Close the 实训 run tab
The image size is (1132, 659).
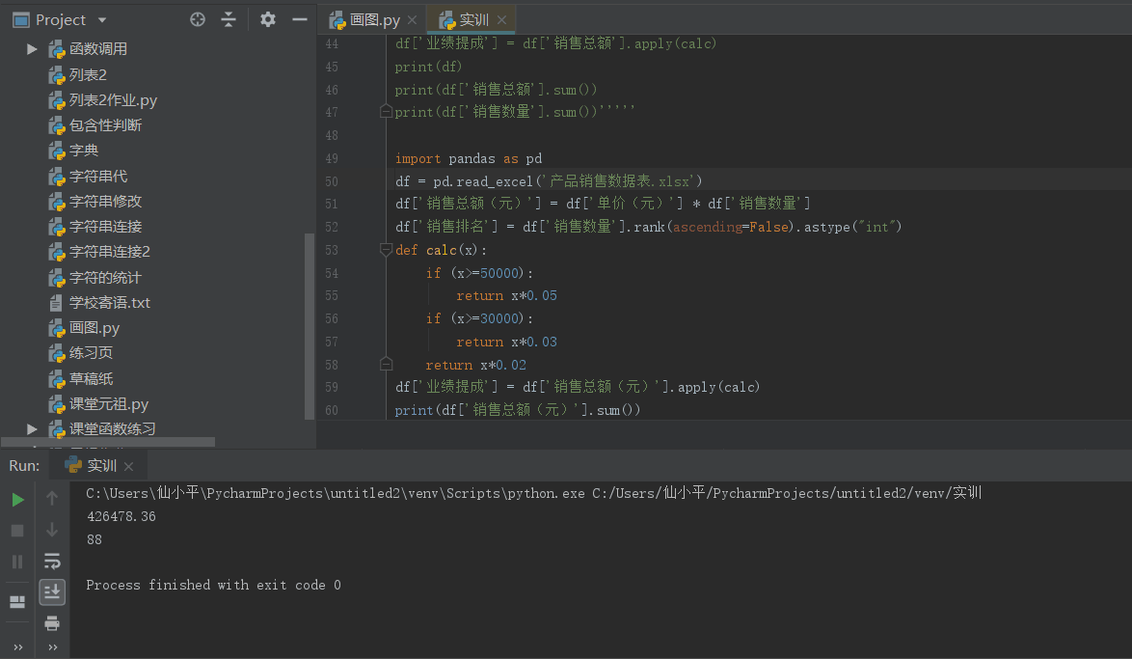(128, 466)
